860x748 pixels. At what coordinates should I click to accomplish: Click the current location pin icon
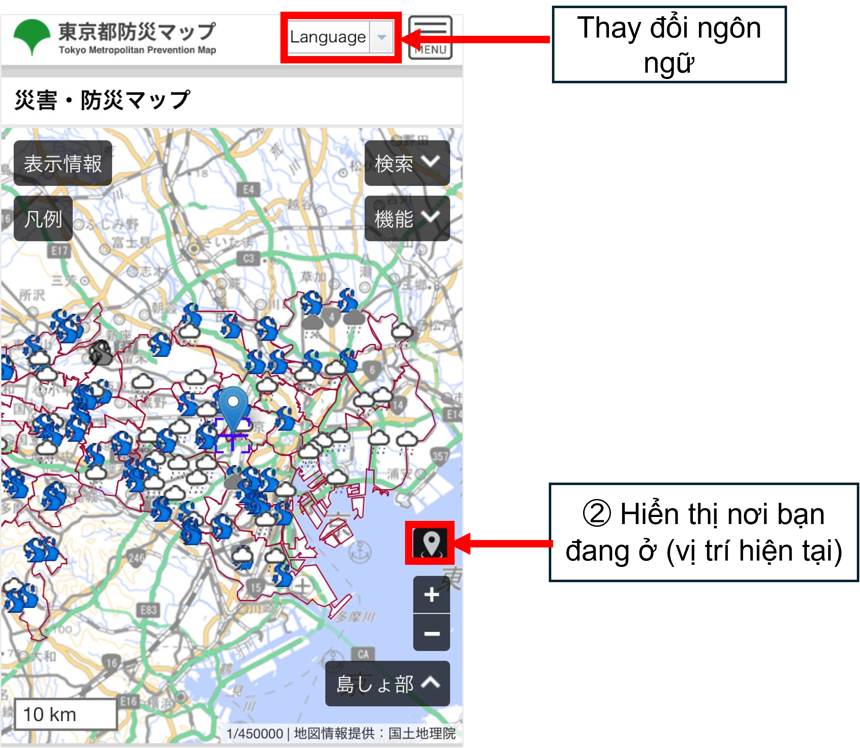[x=431, y=543]
